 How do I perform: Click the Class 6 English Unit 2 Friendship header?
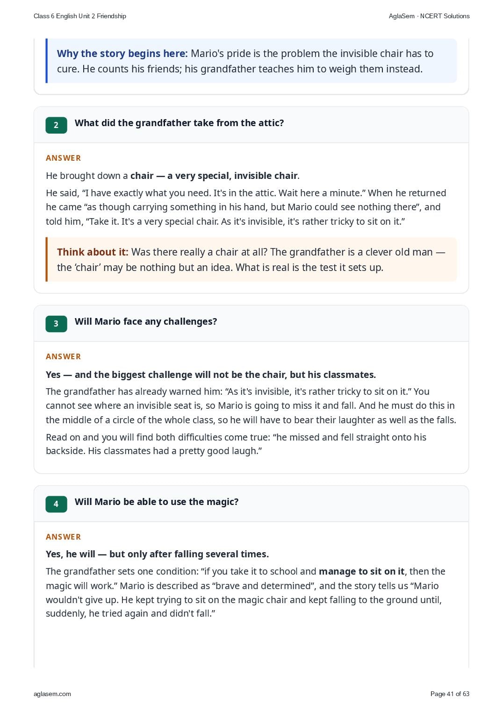point(80,16)
